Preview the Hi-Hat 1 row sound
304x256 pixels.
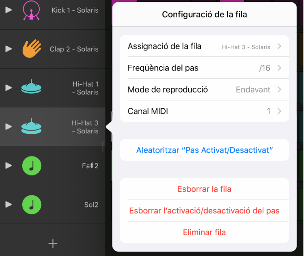pyautogui.click(x=8, y=87)
